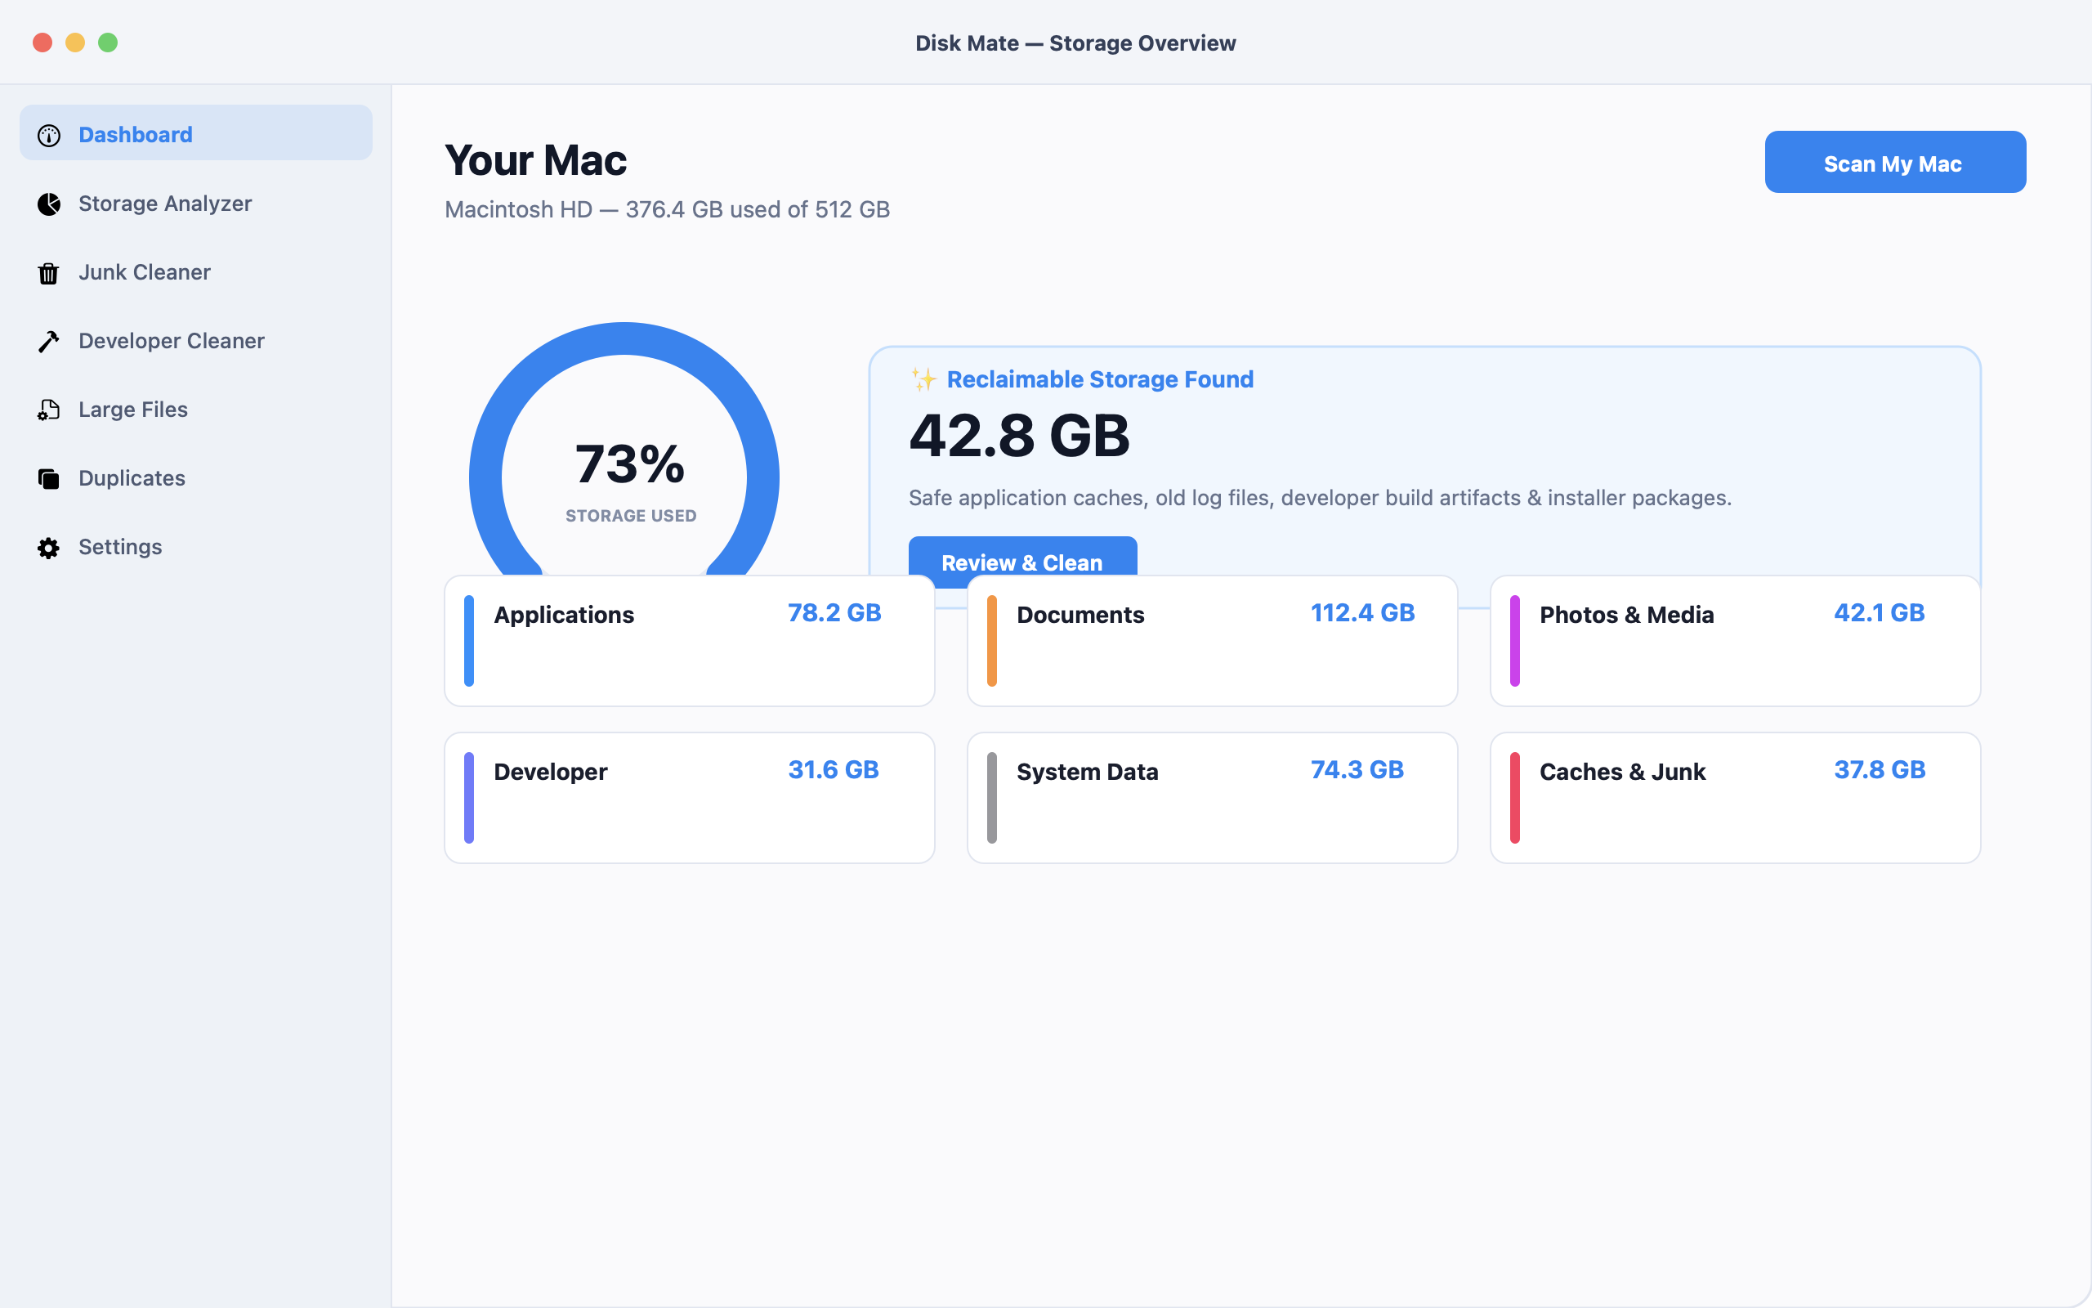The width and height of the screenshot is (2092, 1308).
Task: Click the Developer Cleaner hammer icon
Action: 48,342
